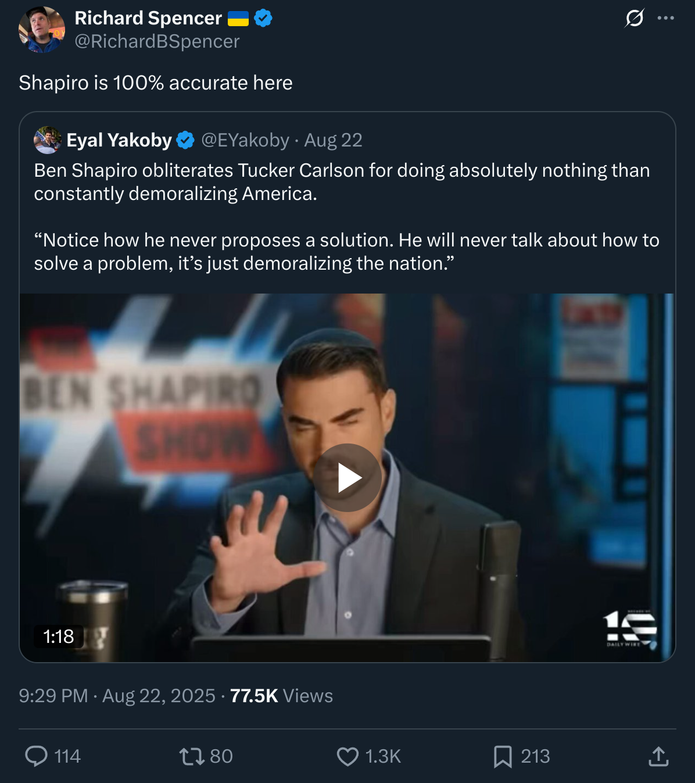The image size is (695, 783).
Task: Click the Eyal Yakoby name in the quoted post
Action: point(119,140)
